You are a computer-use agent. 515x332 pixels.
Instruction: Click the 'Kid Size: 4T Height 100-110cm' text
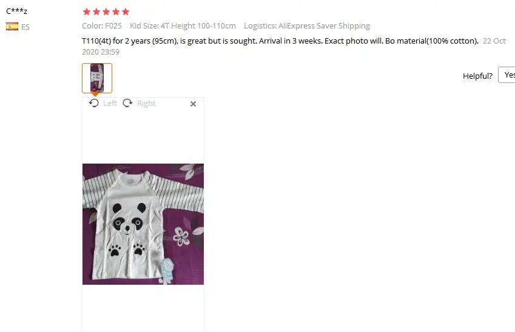click(x=183, y=25)
